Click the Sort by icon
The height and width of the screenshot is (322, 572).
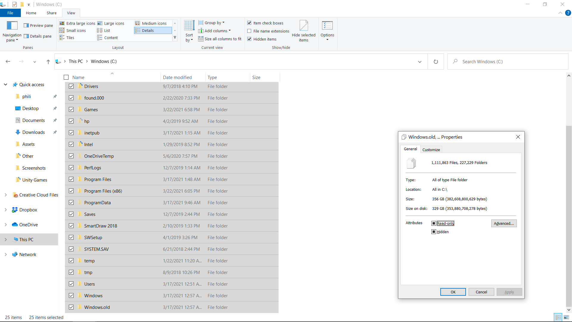coord(189,26)
